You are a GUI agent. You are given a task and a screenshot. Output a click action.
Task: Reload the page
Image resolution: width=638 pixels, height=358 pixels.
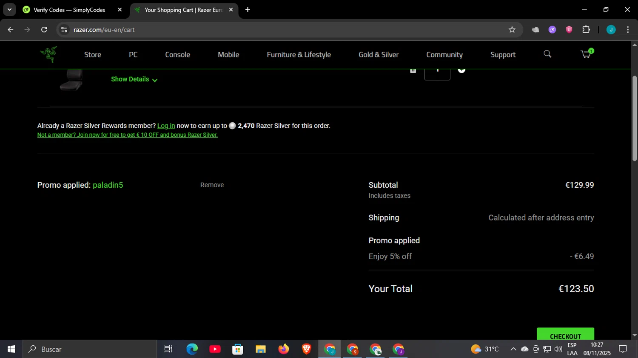(x=44, y=30)
